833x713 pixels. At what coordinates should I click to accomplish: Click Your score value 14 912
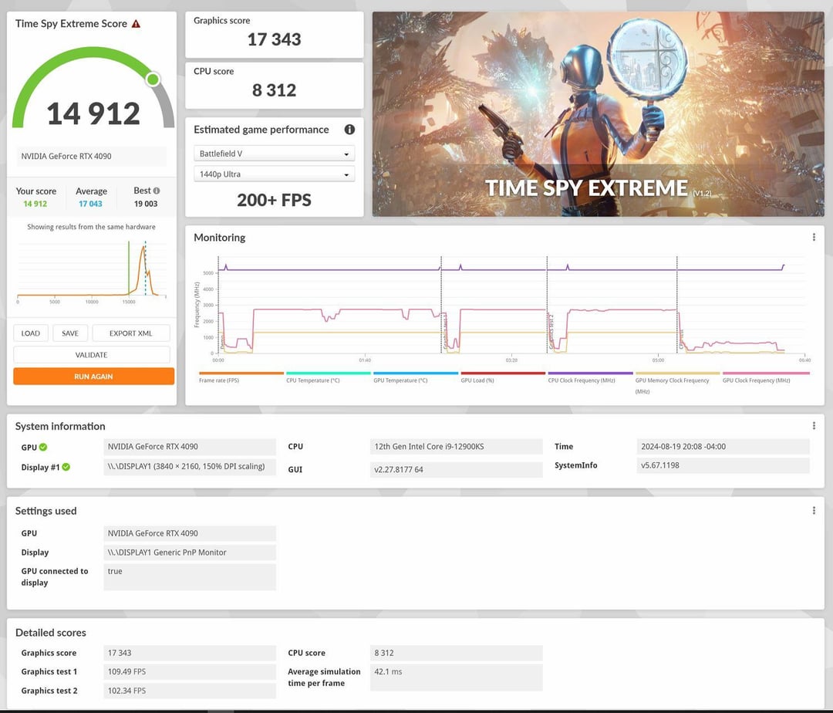(x=35, y=204)
